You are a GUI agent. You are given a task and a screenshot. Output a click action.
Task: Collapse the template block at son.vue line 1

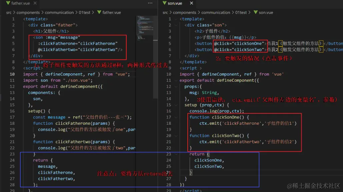176,19
